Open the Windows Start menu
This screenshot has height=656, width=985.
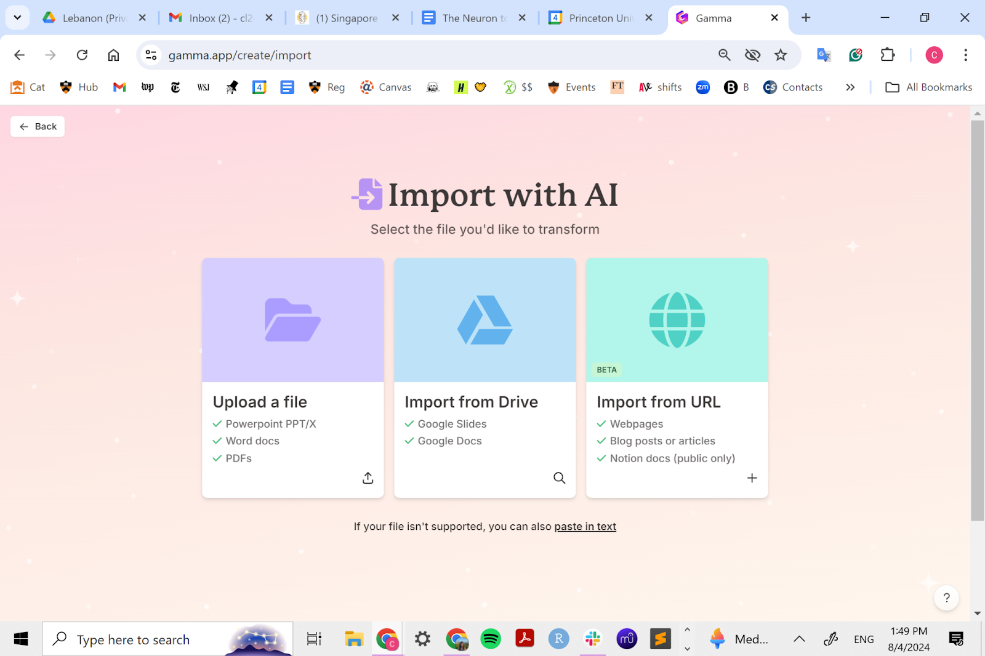coord(21,639)
